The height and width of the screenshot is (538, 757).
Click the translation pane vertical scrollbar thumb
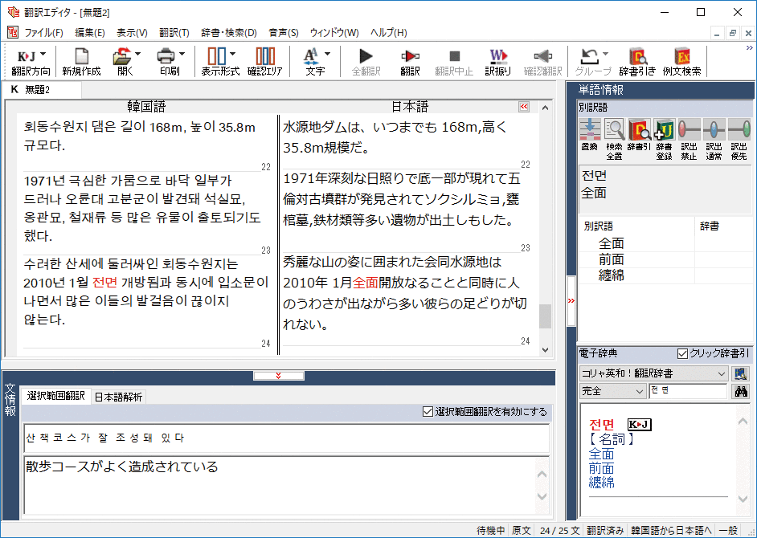(545, 316)
